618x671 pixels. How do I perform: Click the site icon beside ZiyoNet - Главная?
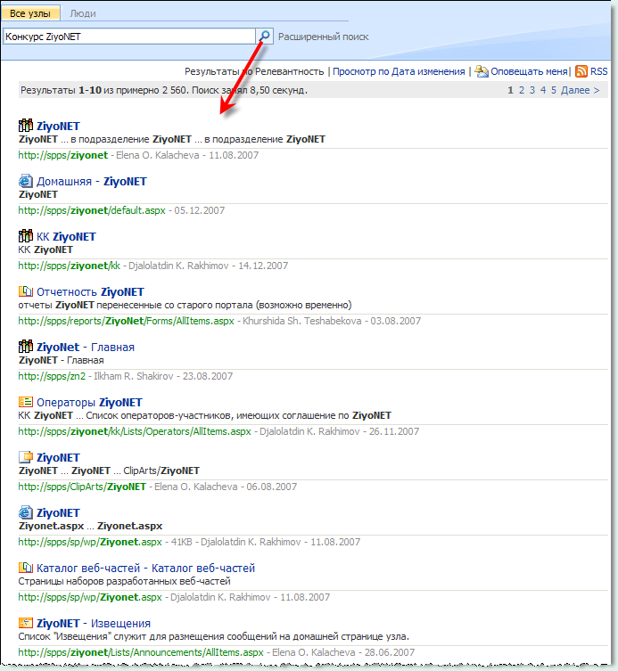coord(26,347)
